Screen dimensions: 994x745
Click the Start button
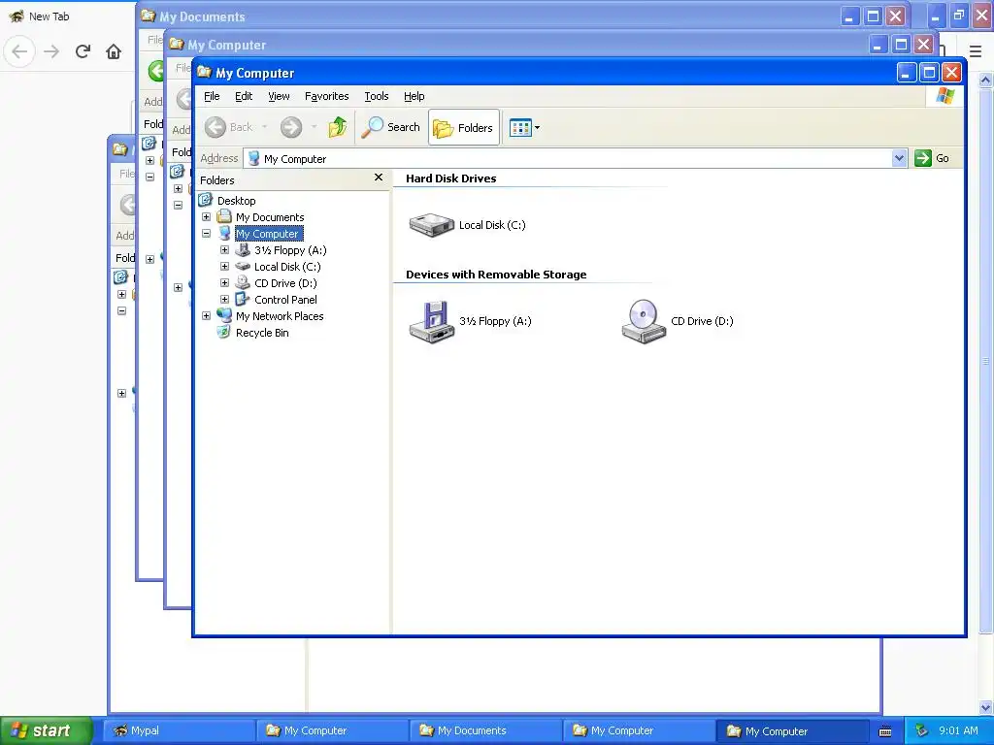[45, 730]
